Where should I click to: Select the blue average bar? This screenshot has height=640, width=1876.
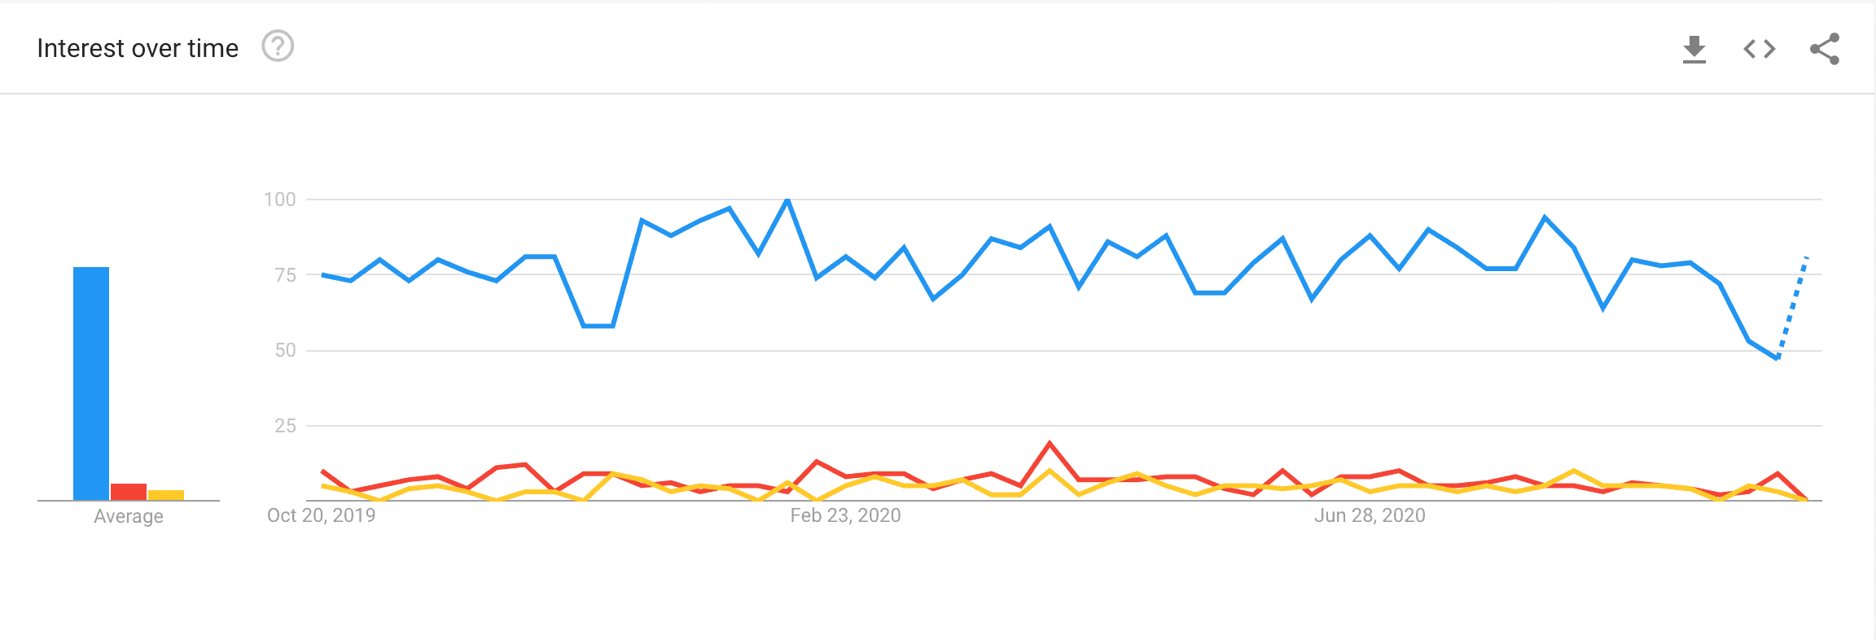[91, 384]
